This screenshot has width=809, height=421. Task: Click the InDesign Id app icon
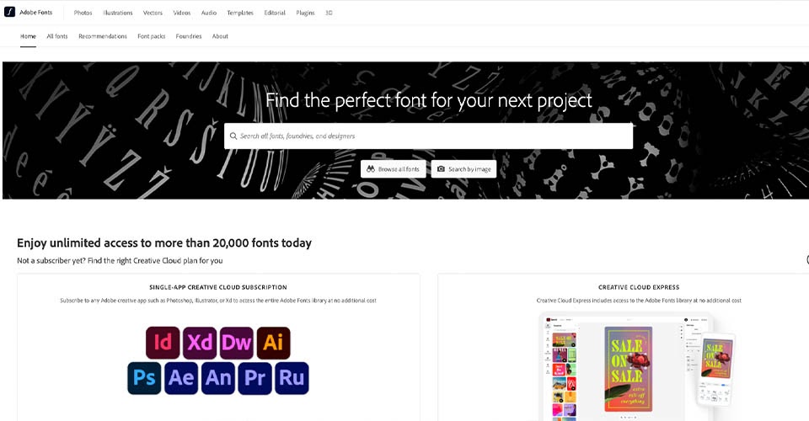tap(163, 343)
